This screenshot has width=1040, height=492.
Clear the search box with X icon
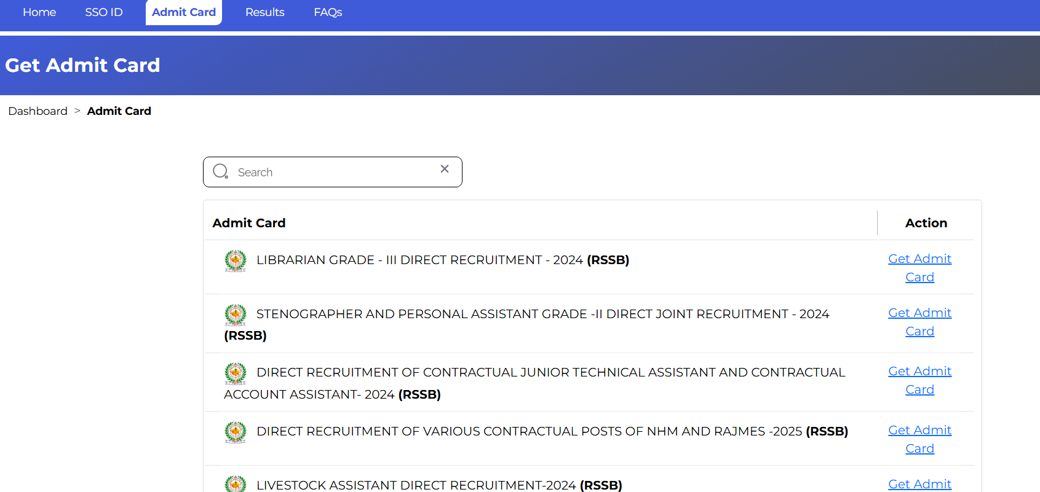click(445, 169)
